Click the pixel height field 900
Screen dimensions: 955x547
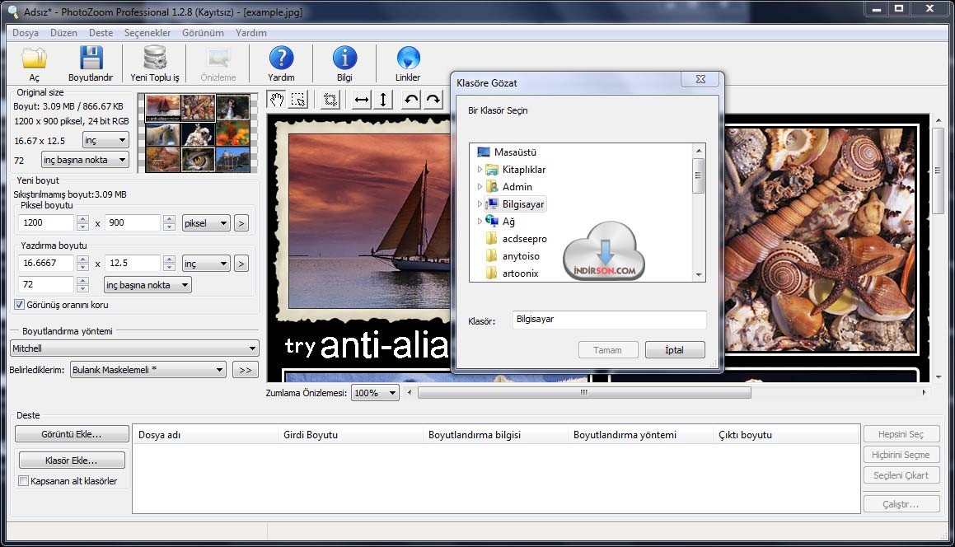tap(133, 223)
